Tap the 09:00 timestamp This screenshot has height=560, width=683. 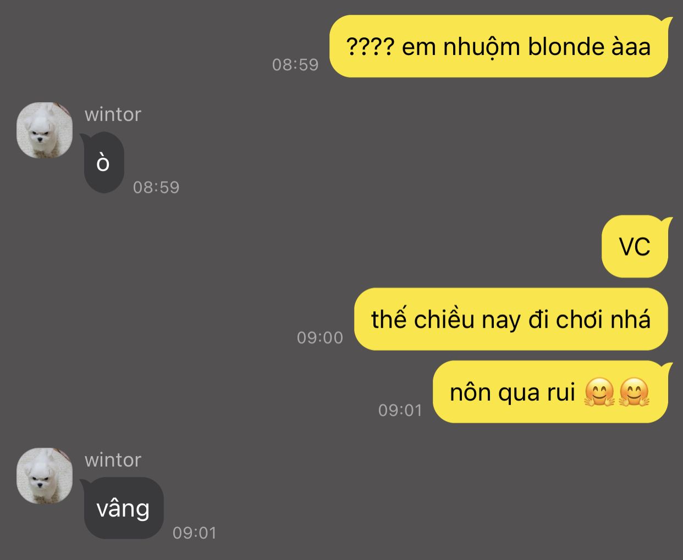click(x=320, y=337)
